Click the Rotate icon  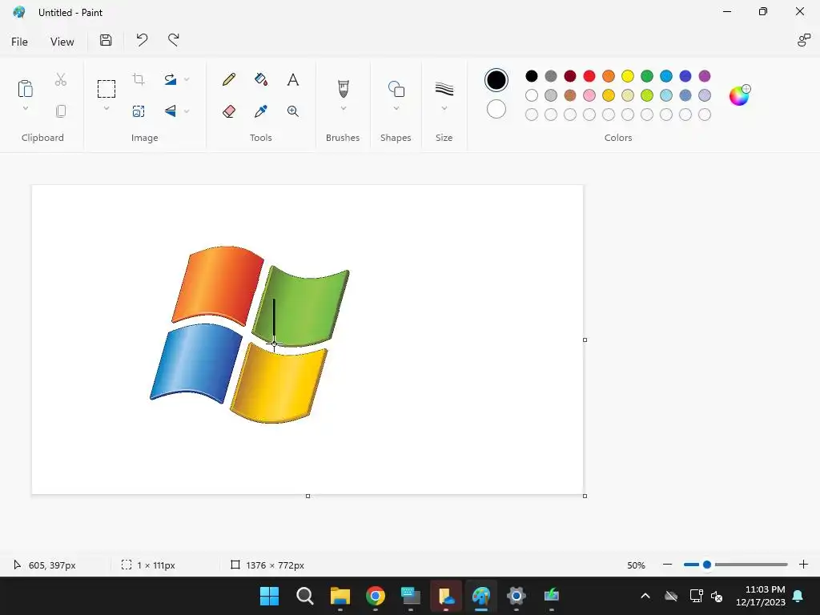(x=171, y=79)
